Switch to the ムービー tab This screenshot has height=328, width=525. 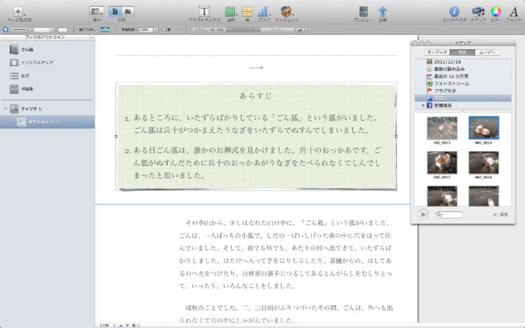tap(487, 52)
